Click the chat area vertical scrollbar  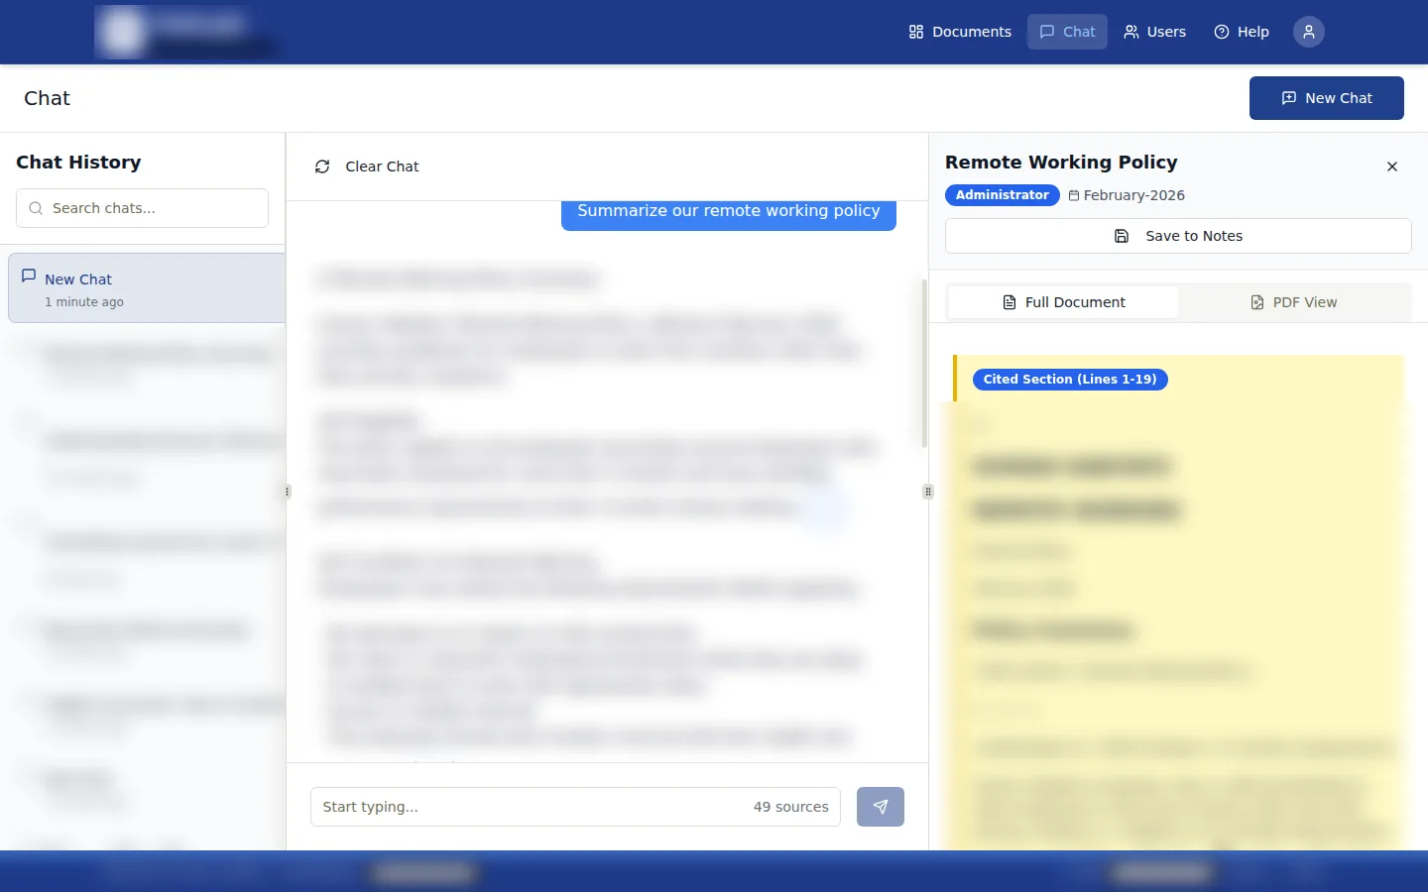click(924, 363)
